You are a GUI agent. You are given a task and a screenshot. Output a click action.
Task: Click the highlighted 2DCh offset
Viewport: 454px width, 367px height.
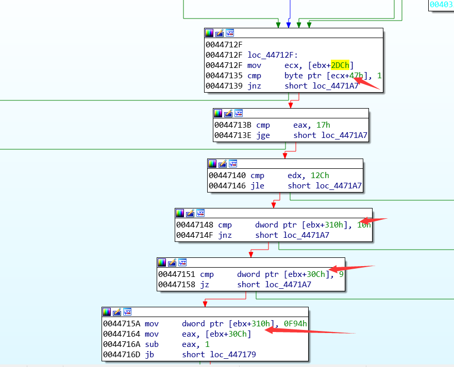(x=340, y=65)
